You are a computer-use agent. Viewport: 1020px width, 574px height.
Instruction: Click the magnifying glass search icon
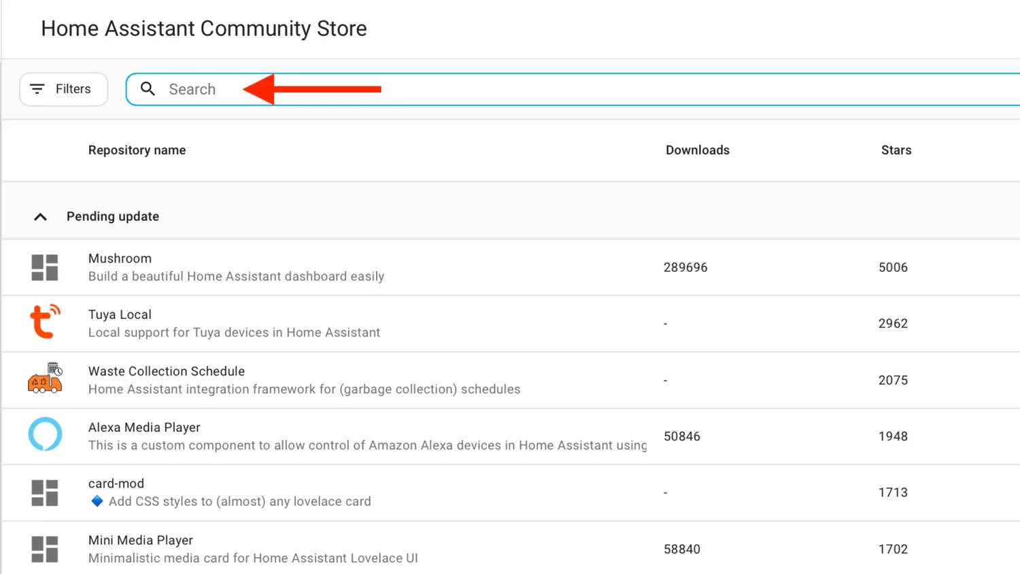tap(148, 89)
